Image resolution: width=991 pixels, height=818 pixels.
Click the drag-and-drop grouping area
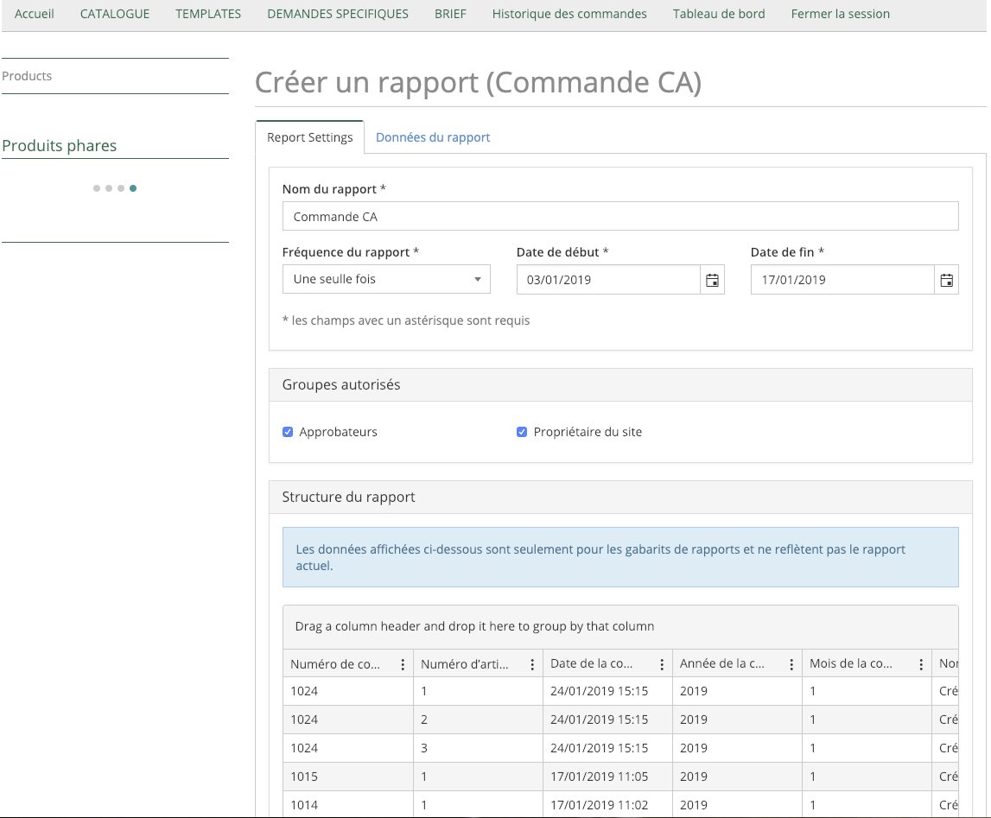[x=620, y=626]
